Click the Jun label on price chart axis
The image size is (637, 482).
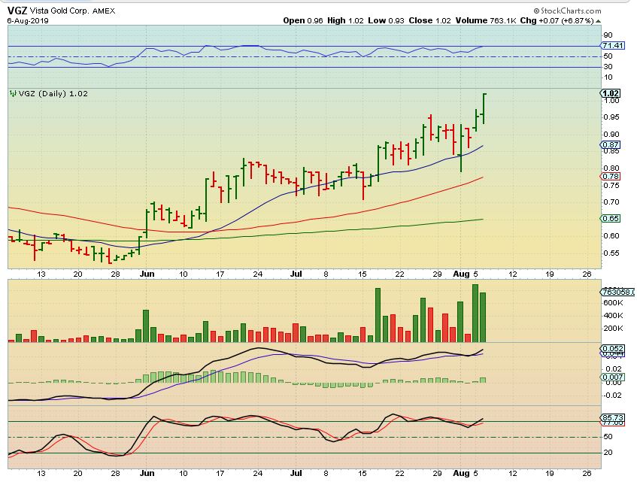pos(147,274)
